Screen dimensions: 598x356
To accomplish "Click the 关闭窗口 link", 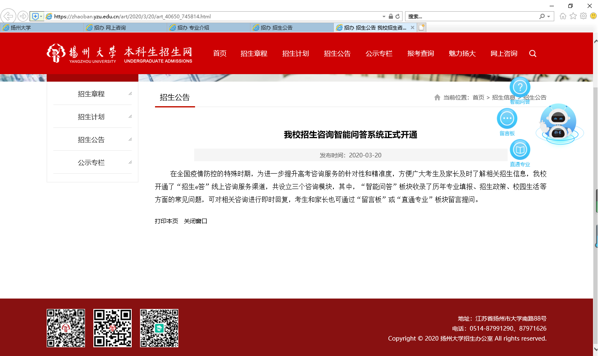I will 195,221.
